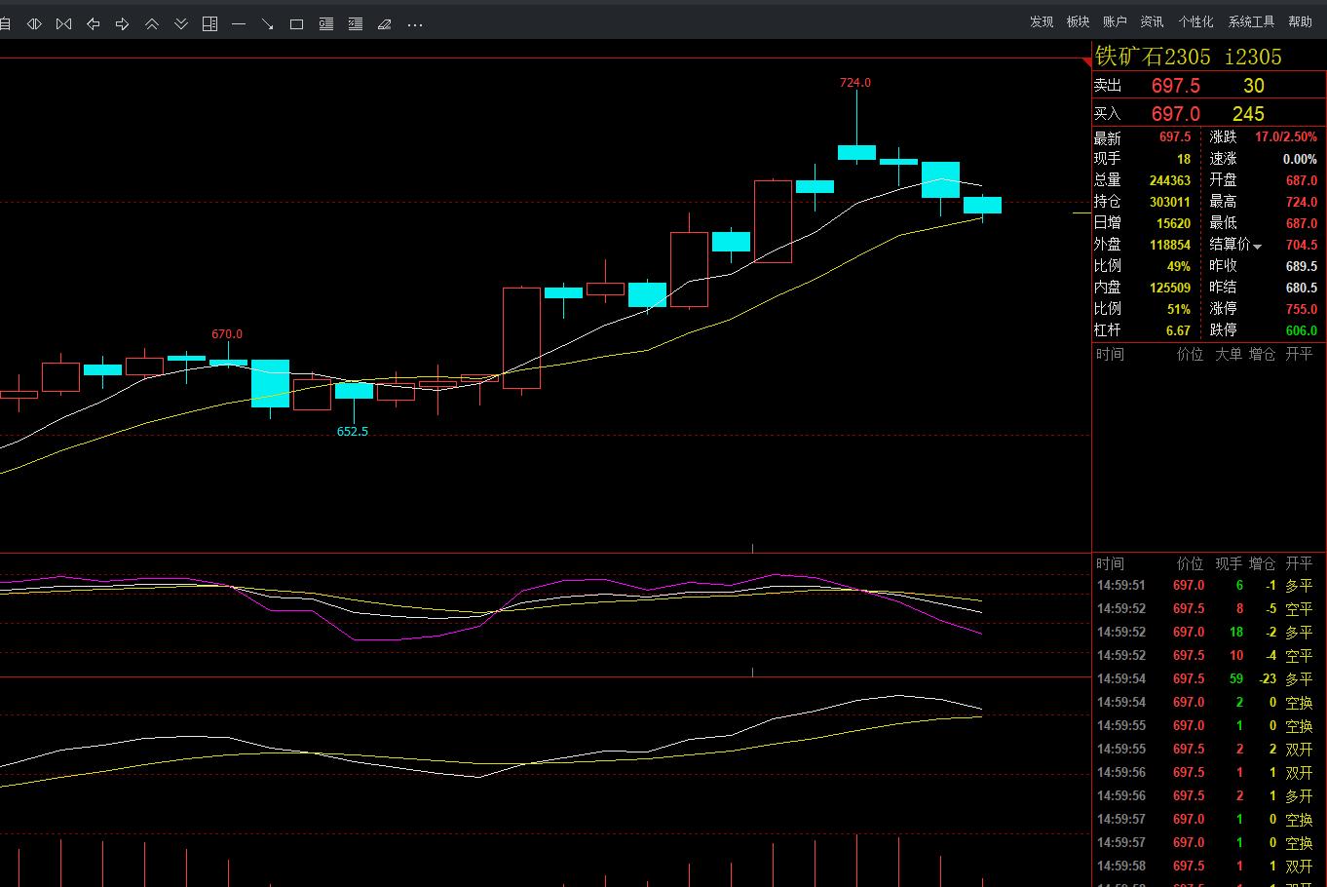This screenshot has width=1327, height=887.
Task: Click the 卖出 label
Action: 1108,86
